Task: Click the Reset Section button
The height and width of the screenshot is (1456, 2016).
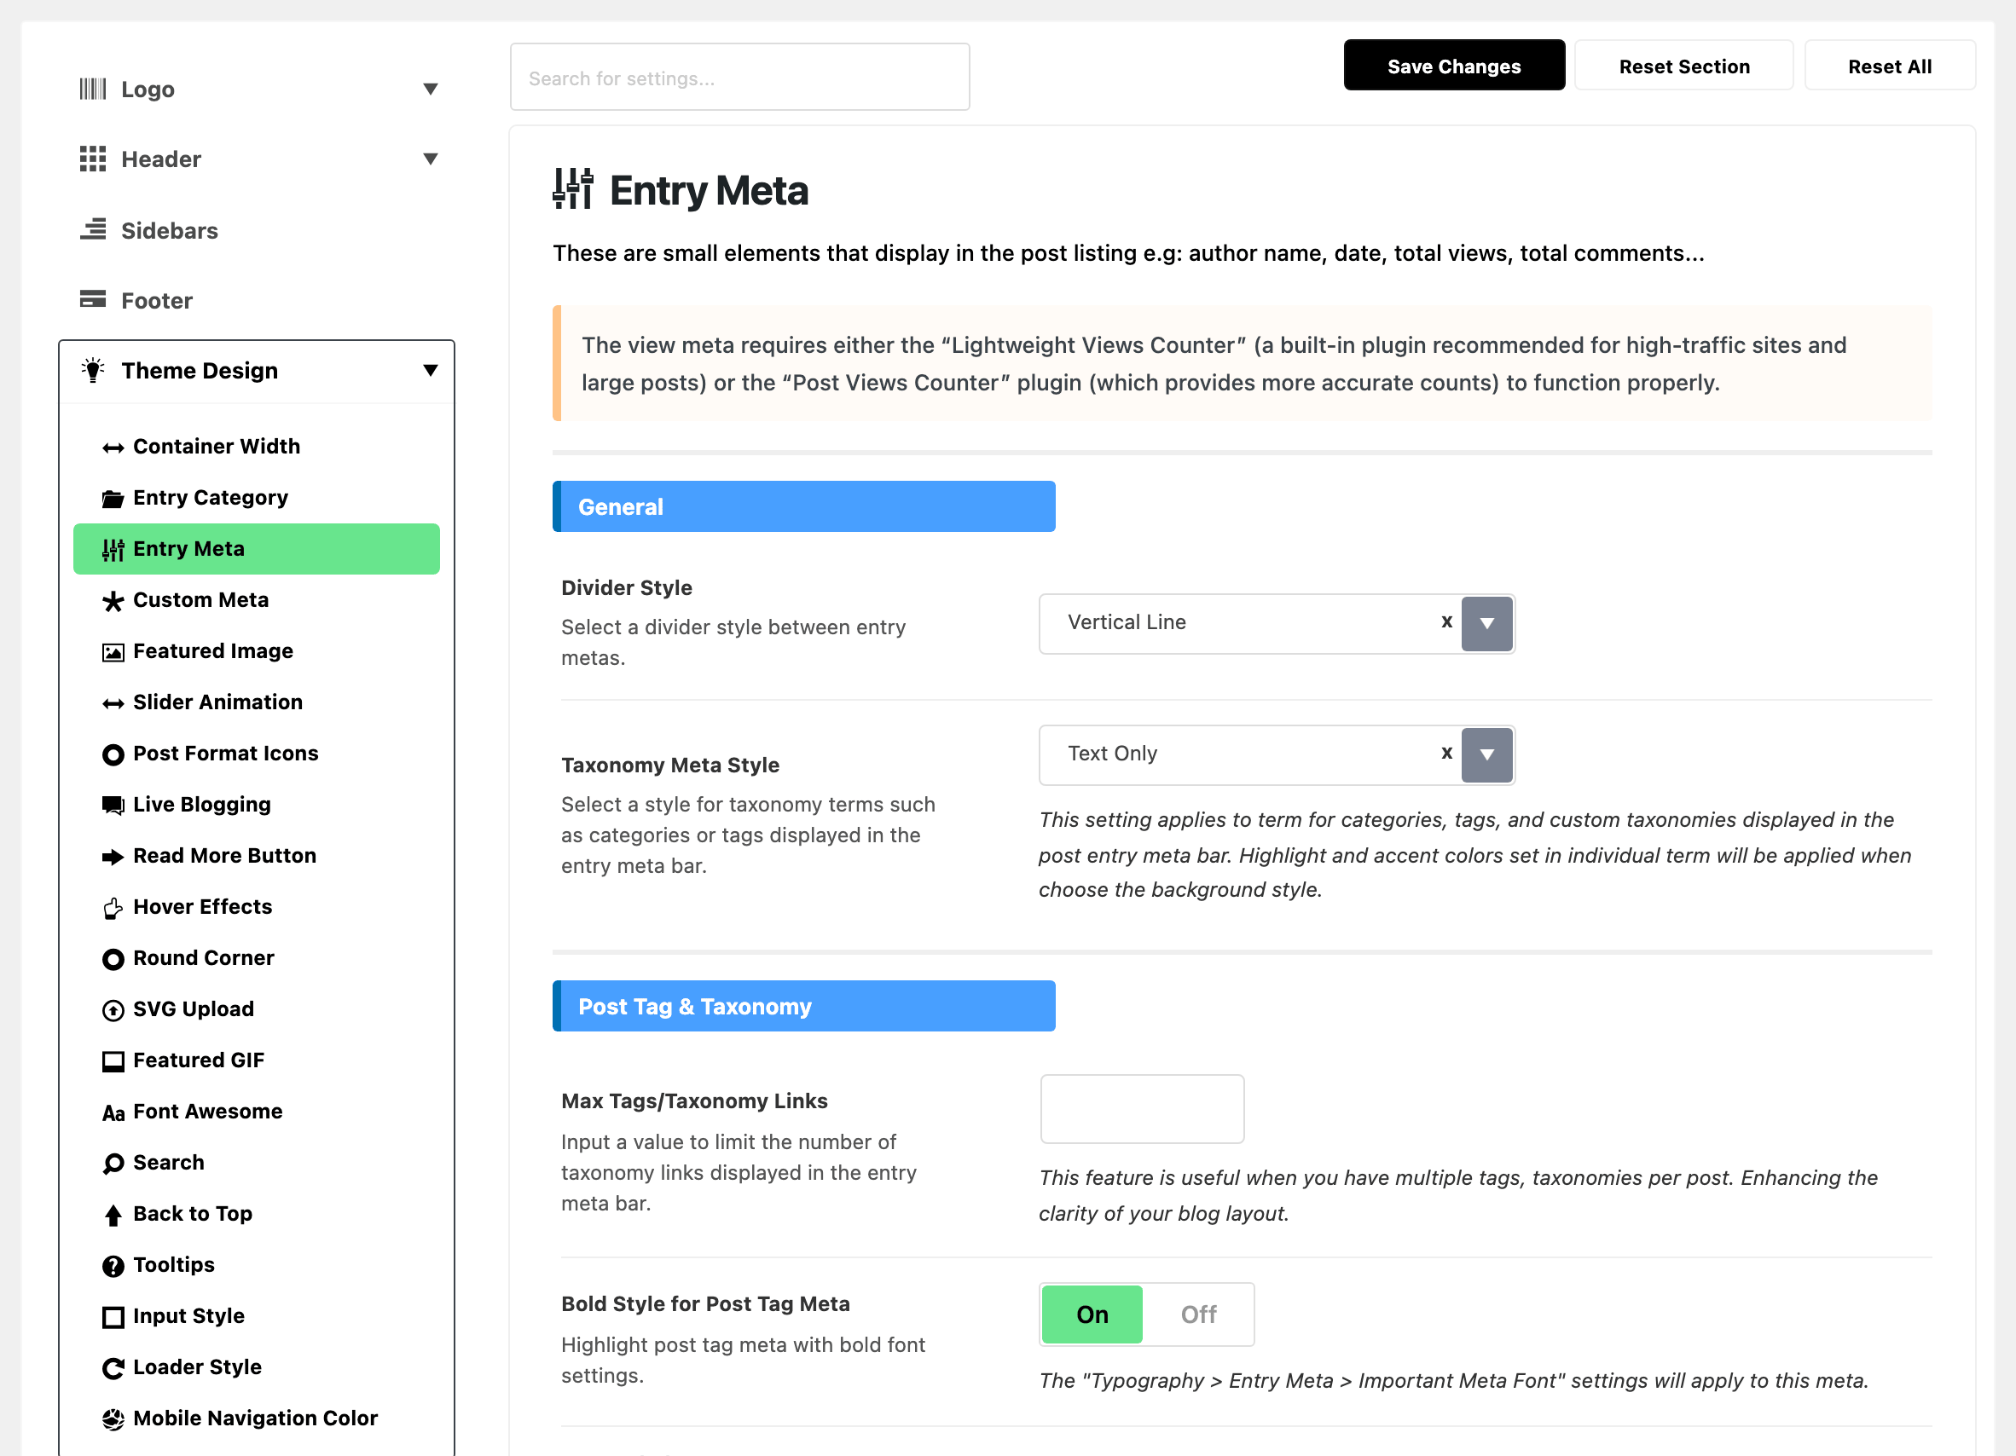Action: [1683, 66]
